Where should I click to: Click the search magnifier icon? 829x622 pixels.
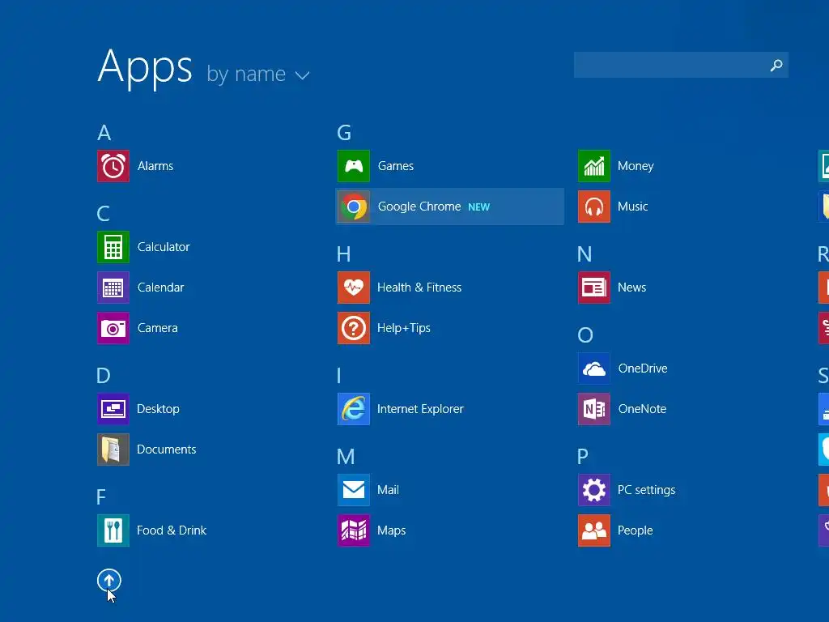[x=776, y=65]
